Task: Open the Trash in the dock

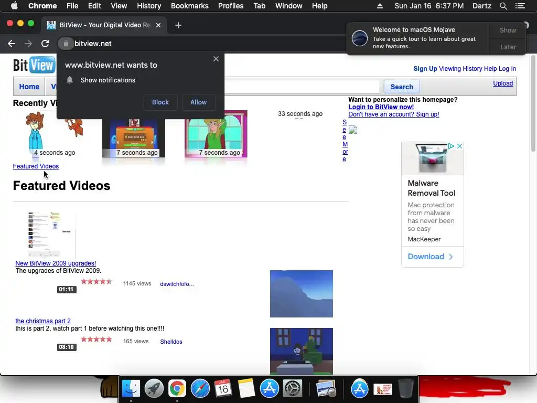Action: [x=405, y=389]
